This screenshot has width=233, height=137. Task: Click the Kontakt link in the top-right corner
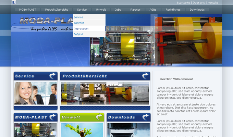(x=213, y=3)
